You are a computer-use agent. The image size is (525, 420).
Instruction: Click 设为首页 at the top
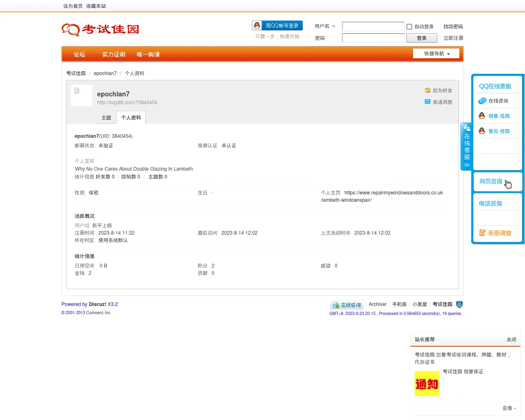(x=73, y=6)
